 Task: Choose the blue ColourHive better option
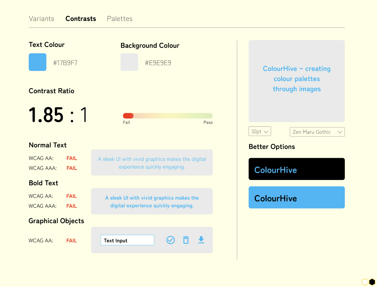point(296,197)
